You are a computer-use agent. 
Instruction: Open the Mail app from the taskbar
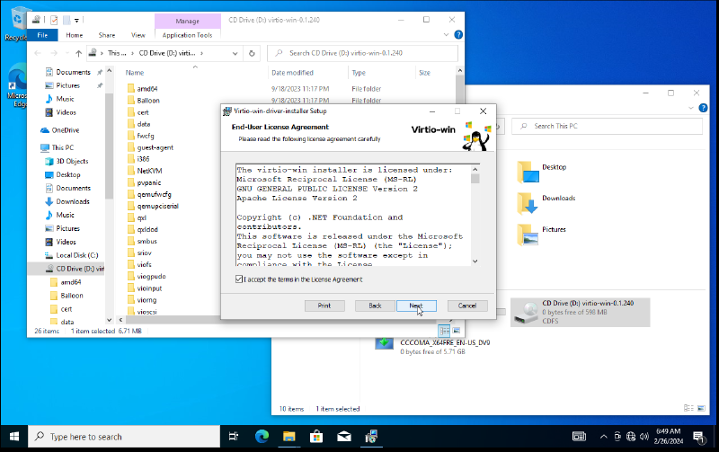click(x=344, y=437)
